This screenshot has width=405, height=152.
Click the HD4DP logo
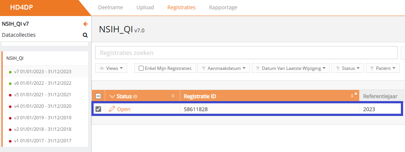pyautogui.click(x=22, y=7)
